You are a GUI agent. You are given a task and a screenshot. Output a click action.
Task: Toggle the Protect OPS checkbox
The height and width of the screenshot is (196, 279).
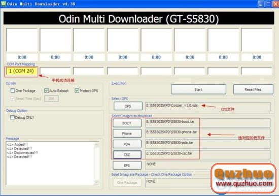pyautogui.click(x=77, y=91)
